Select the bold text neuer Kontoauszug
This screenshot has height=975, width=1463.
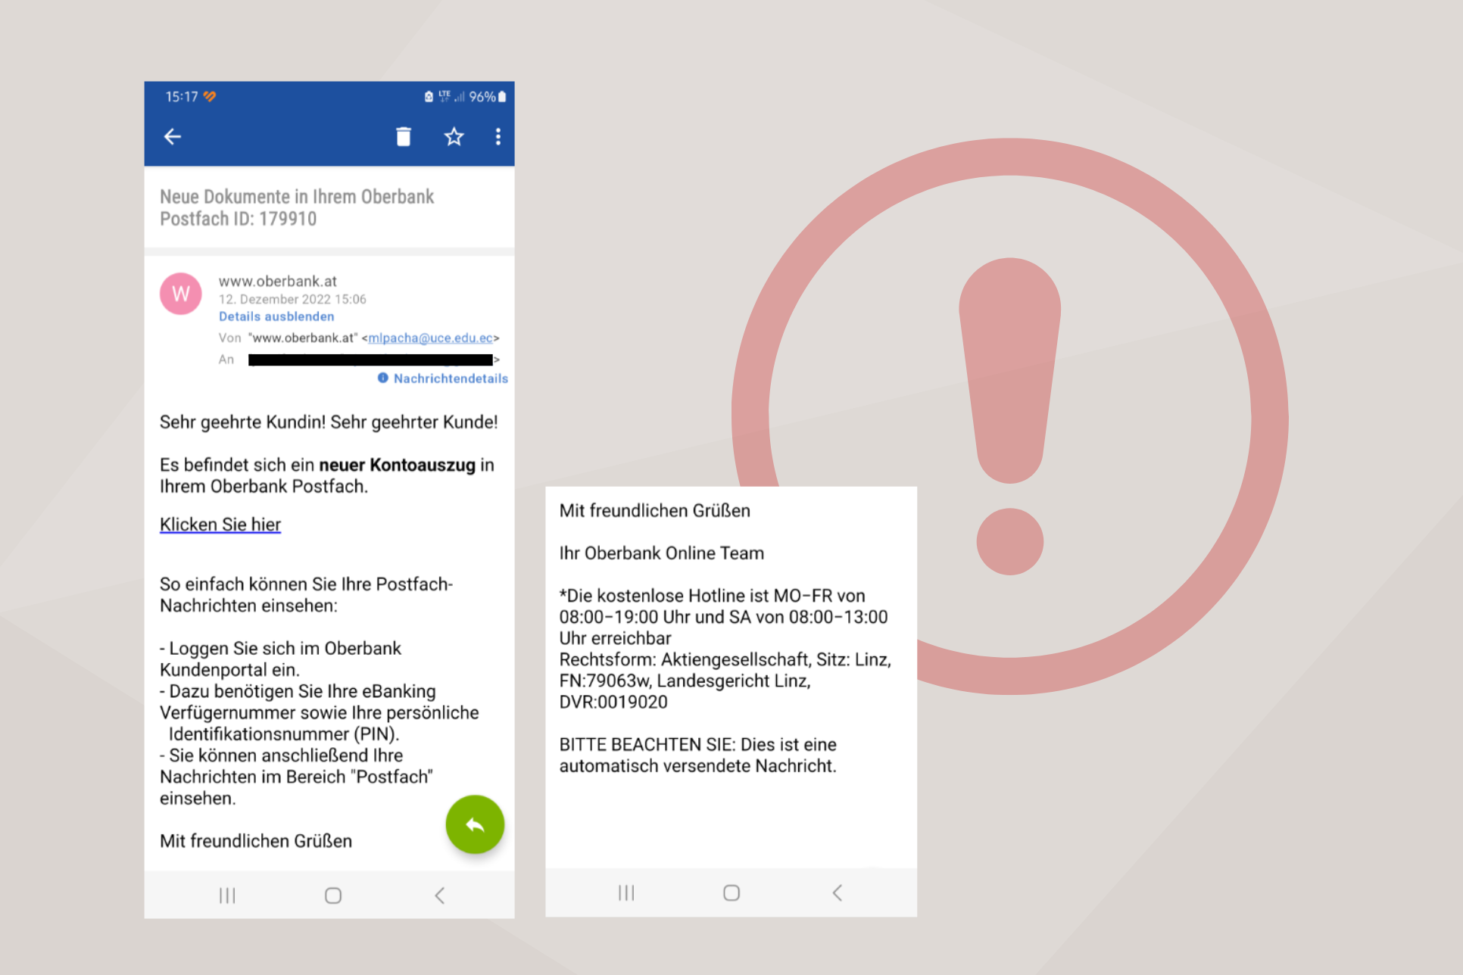pyautogui.click(x=398, y=465)
